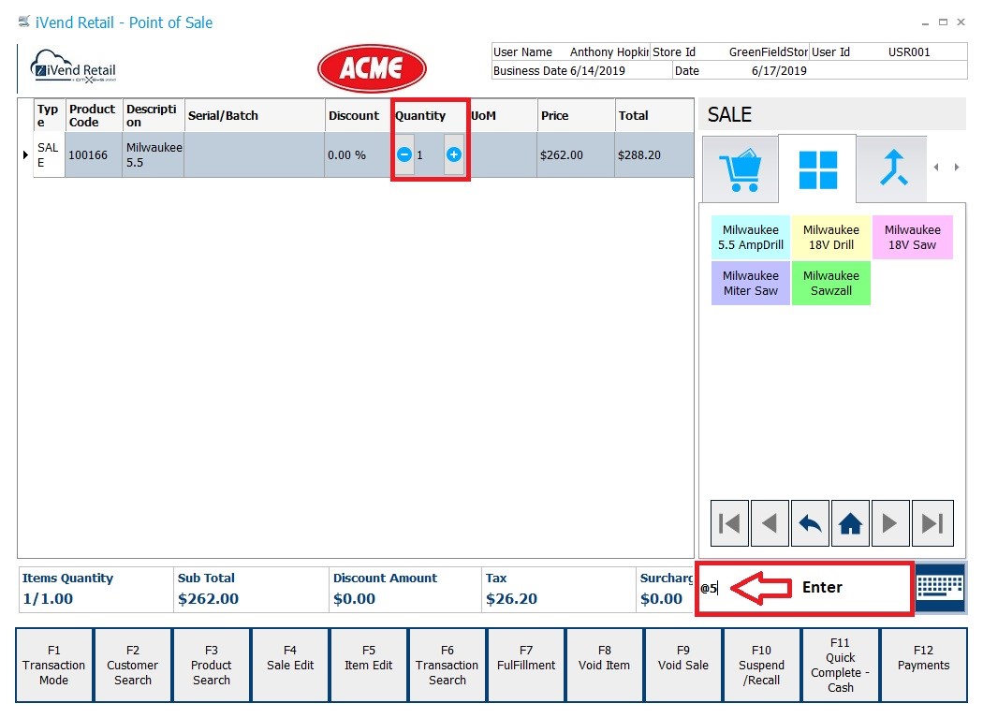Open the on-screen keyboard

point(940,588)
